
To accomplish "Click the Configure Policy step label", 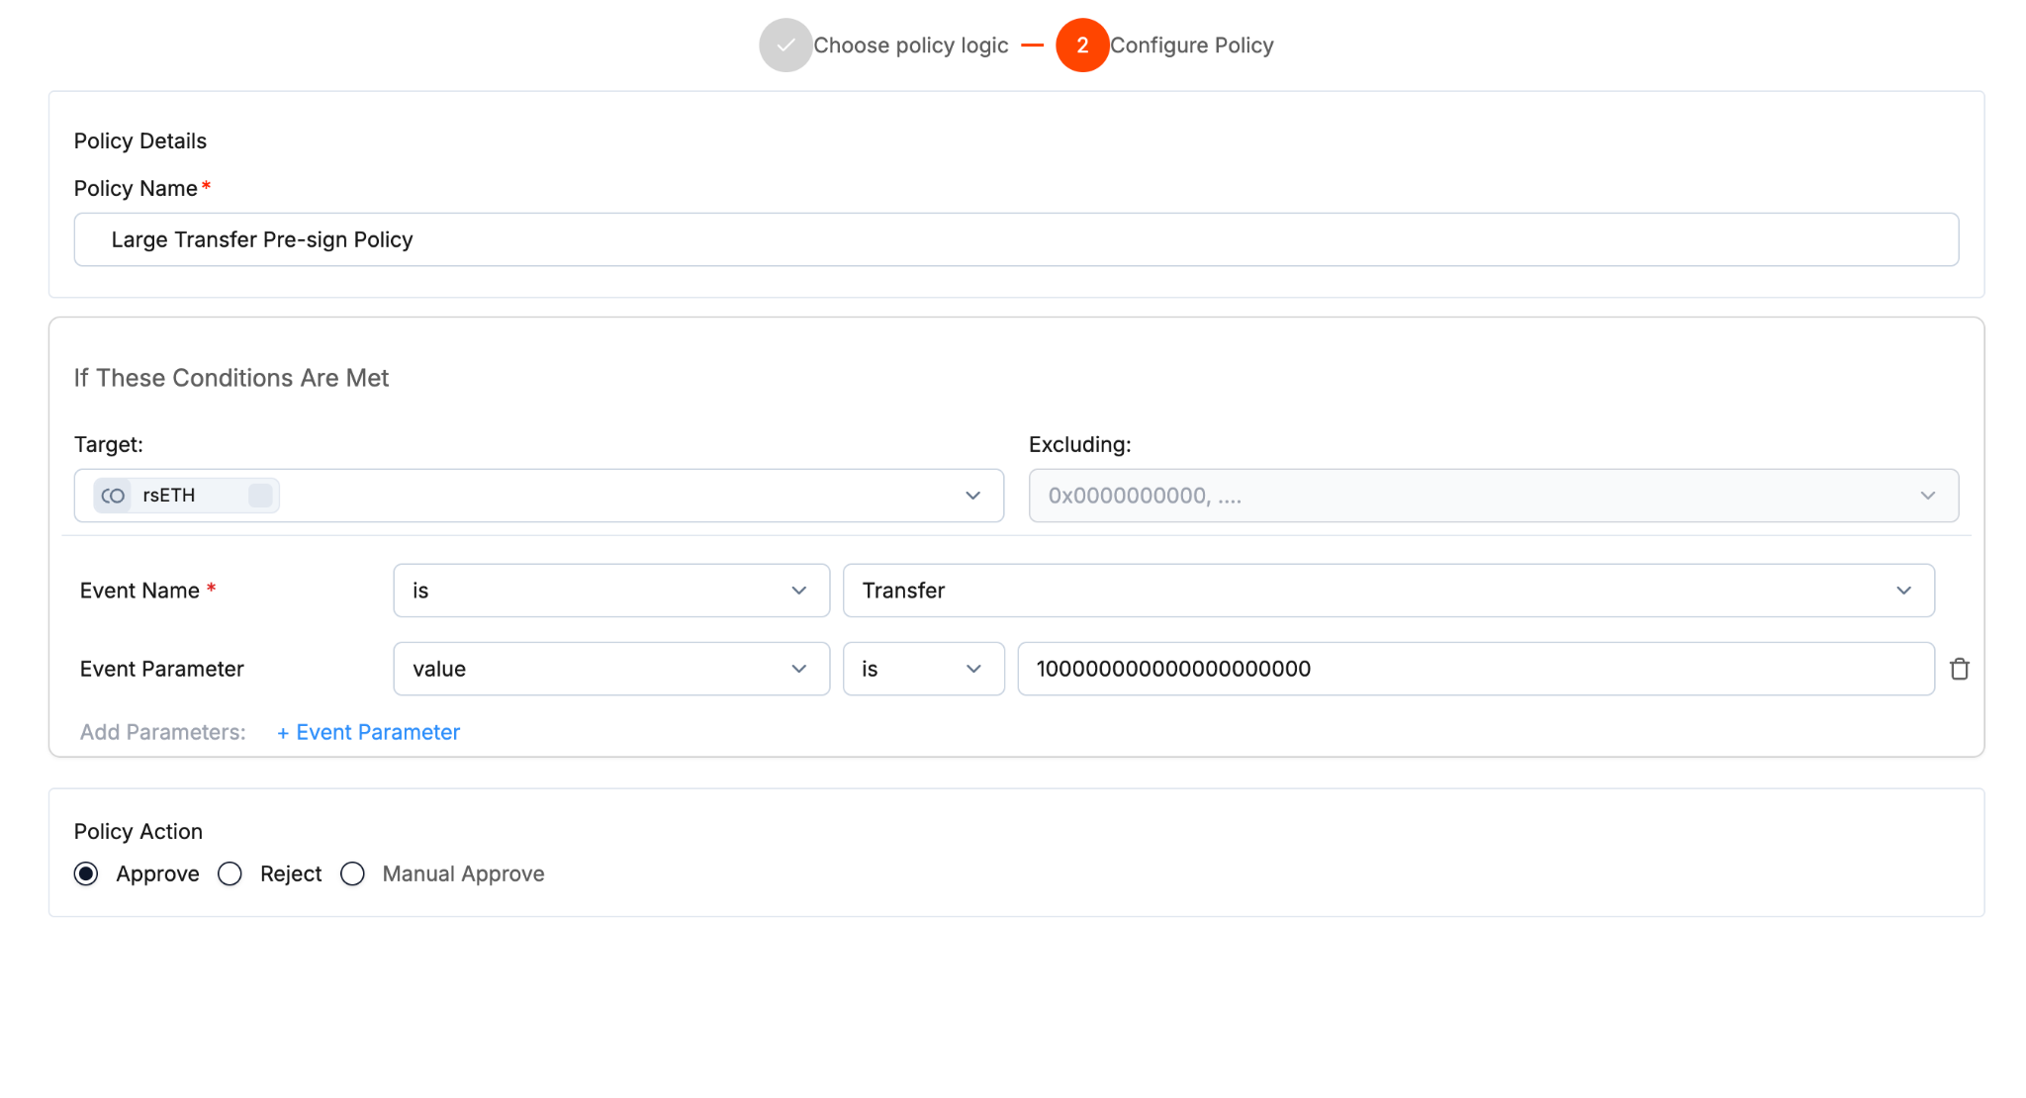I will (1191, 46).
